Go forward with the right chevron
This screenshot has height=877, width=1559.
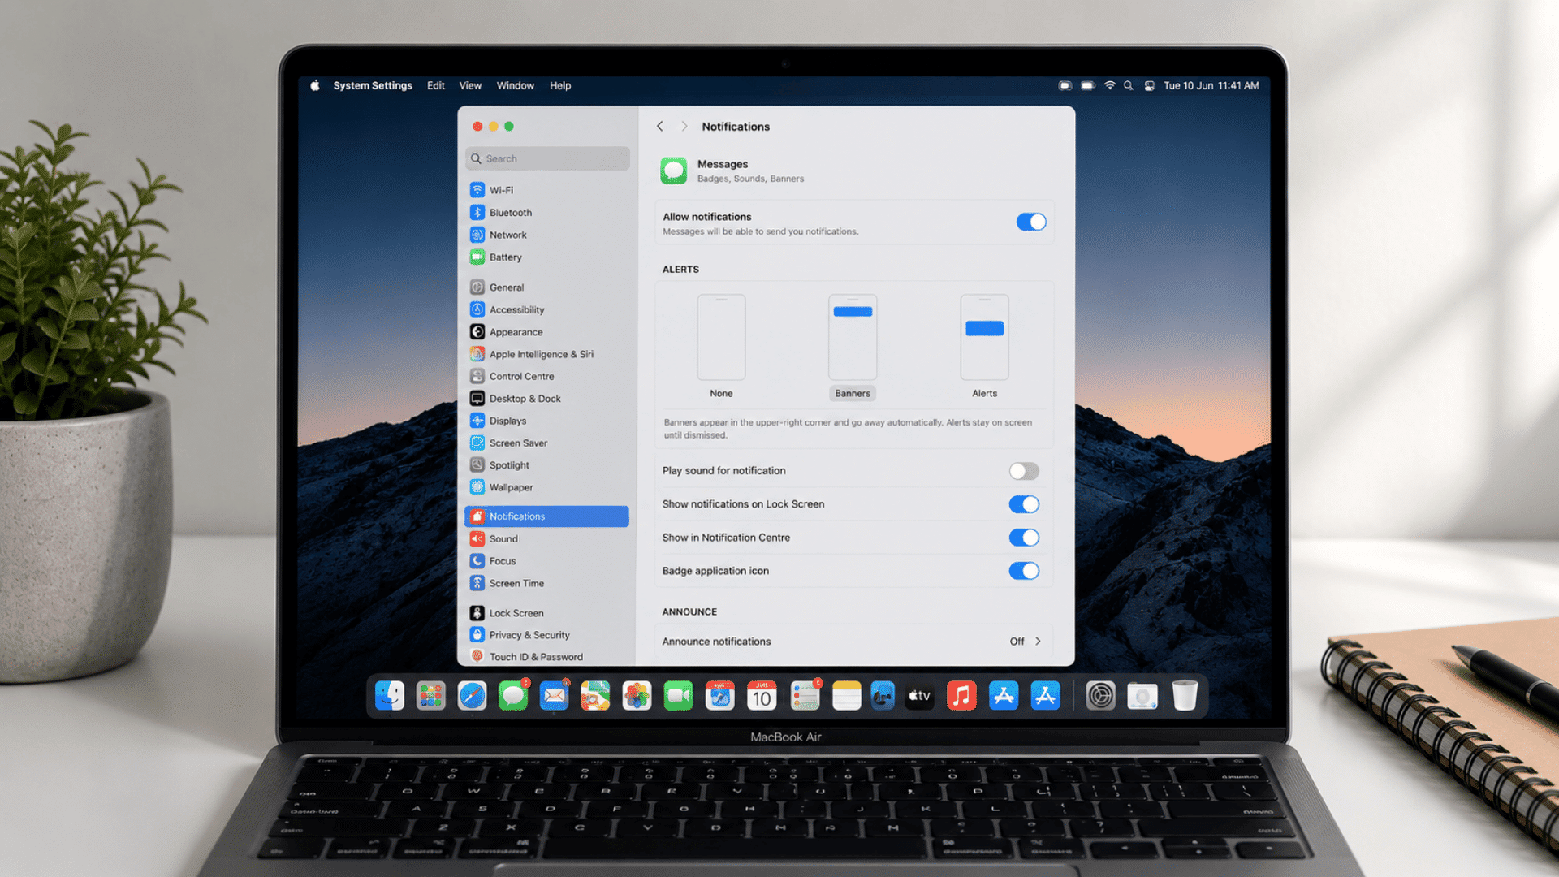coord(684,127)
